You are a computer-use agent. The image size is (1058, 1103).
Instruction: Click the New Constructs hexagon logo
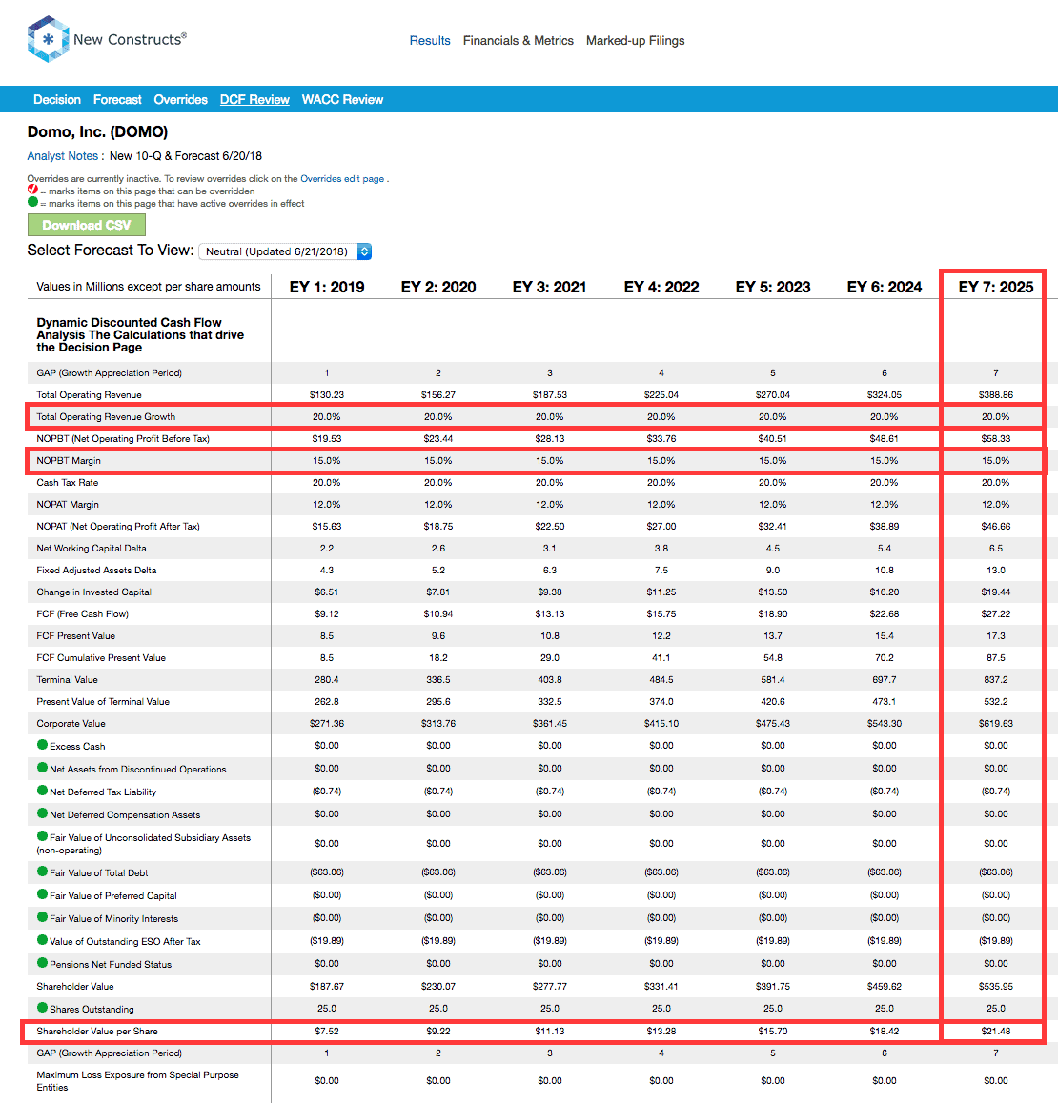(48, 39)
